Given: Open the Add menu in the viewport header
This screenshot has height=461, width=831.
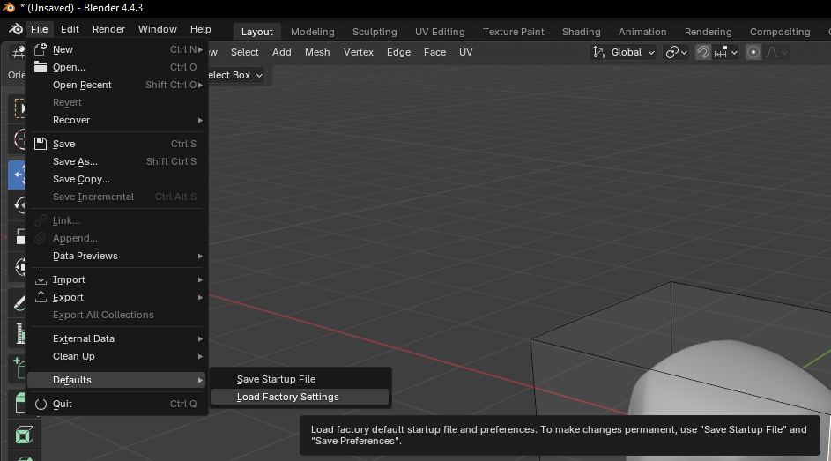Looking at the screenshot, I should [x=282, y=52].
